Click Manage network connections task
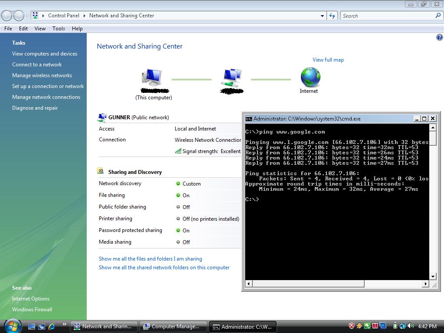Image resolution: width=444 pixels, height=333 pixels. tap(46, 97)
